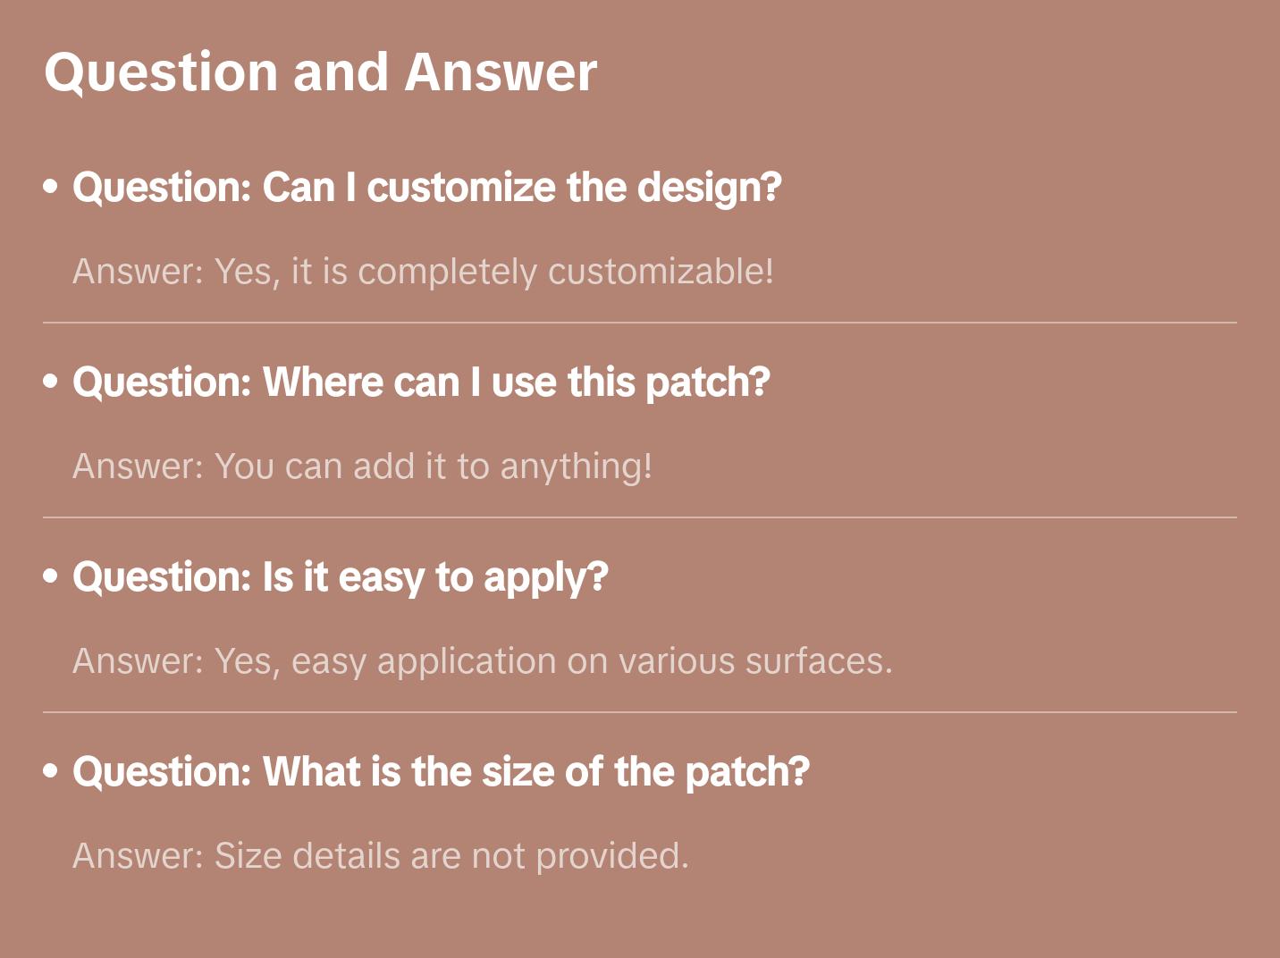Click the answer "Size details are not provided."
Screen dimensions: 1280x958
381,856
